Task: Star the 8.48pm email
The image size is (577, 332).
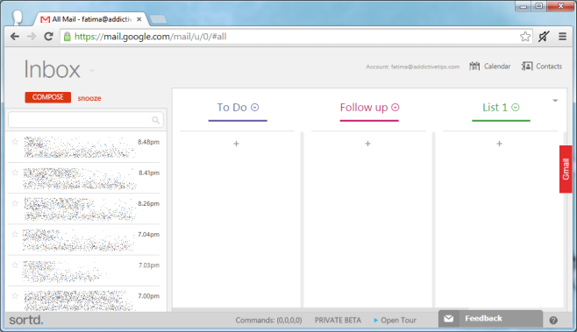Action: click(x=15, y=142)
